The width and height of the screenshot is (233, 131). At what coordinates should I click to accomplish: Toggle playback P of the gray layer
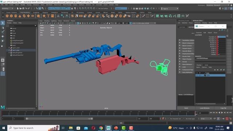tap(200, 73)
